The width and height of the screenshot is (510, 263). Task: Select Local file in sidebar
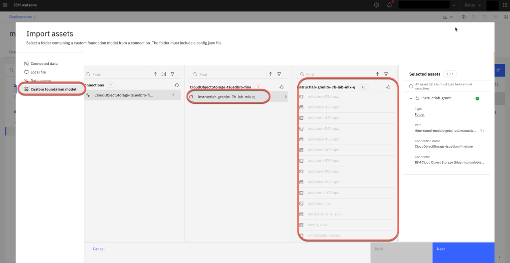38,72
